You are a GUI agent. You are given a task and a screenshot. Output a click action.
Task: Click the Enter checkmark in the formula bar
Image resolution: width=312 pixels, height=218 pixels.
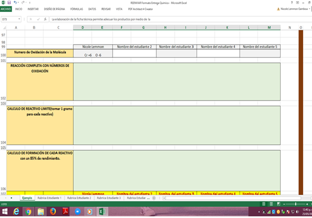coord(38,19)
